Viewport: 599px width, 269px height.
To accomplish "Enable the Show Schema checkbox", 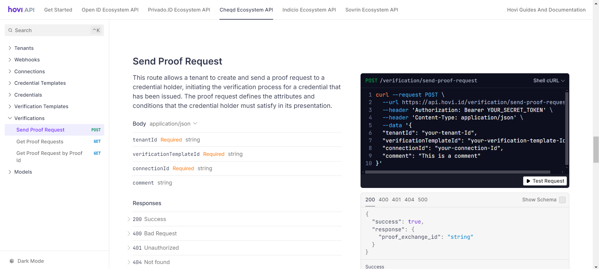I will (562, 200).
